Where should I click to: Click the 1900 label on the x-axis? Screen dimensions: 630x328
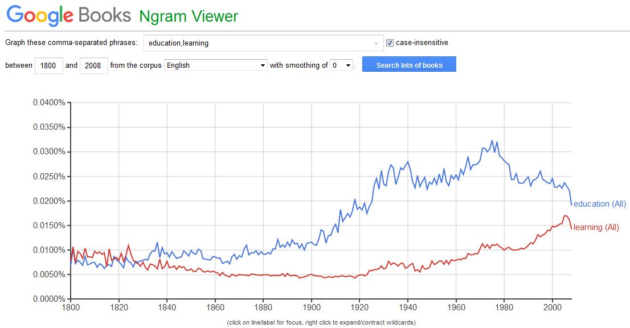tap(312, 306)
